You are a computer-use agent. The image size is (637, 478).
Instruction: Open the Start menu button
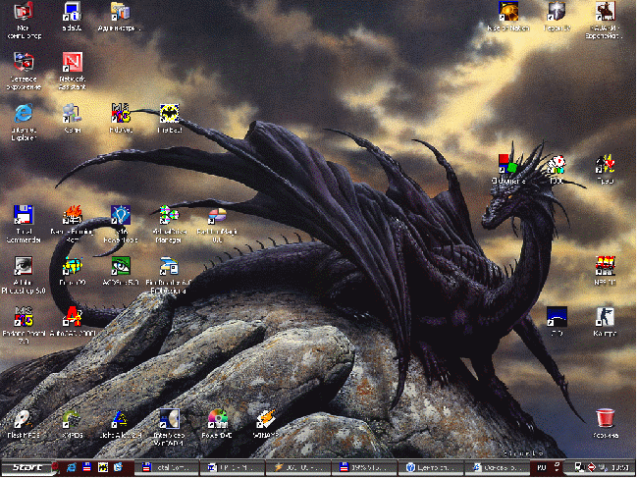pyautogui.click(x=27, y=467)
